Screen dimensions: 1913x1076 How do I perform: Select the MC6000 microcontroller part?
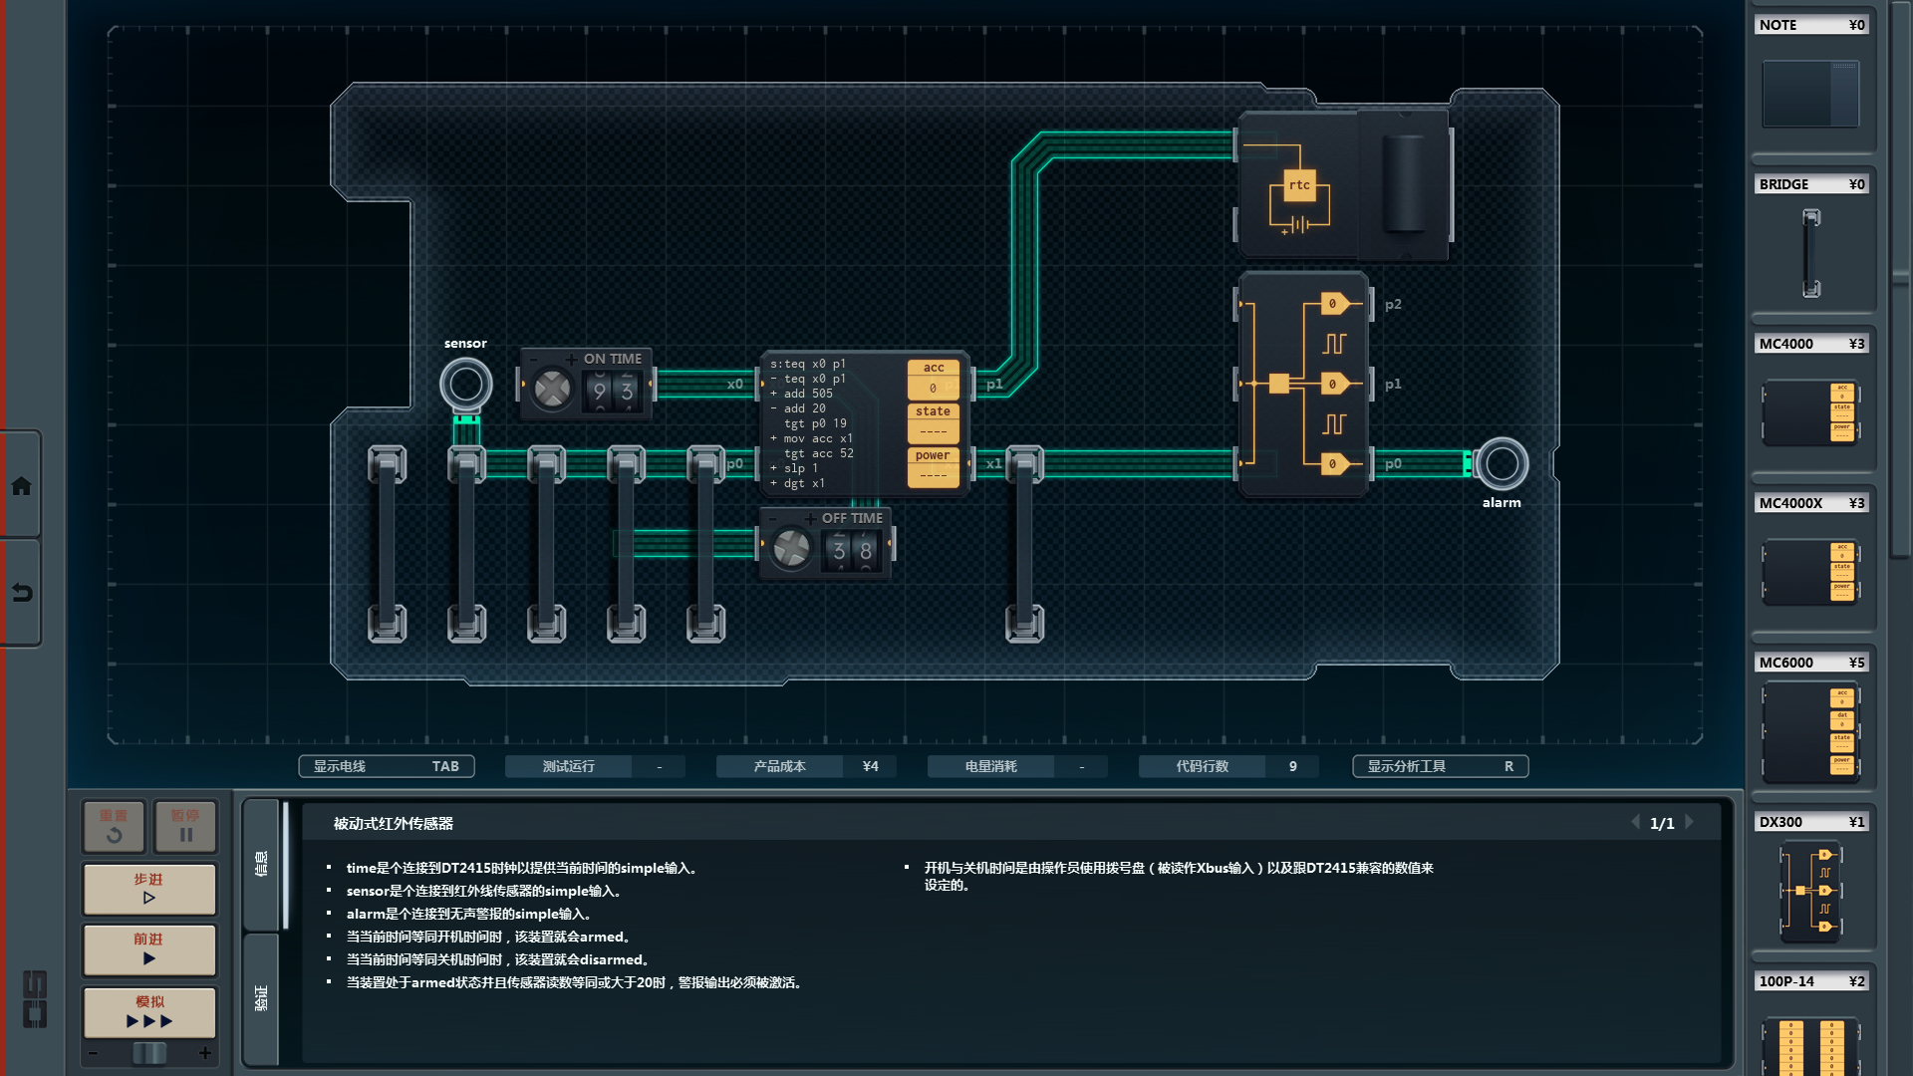pos(1810,732)
